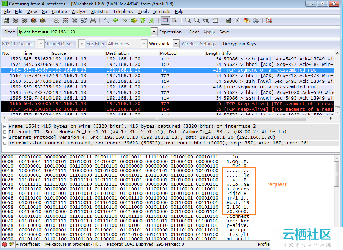Go forward in packet history
Viewport: 343px width, 250px height.
coord(125,21)
